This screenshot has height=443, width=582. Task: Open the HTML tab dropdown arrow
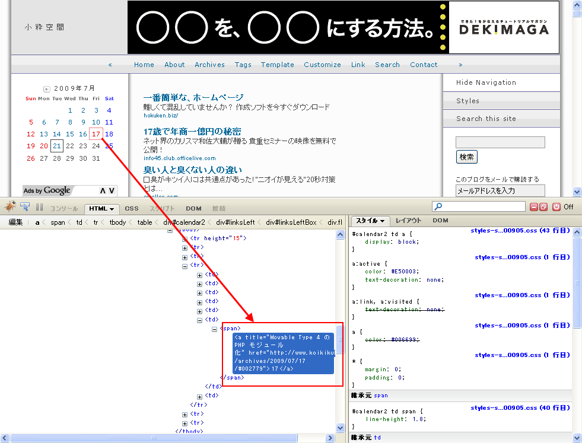(112, 209)
